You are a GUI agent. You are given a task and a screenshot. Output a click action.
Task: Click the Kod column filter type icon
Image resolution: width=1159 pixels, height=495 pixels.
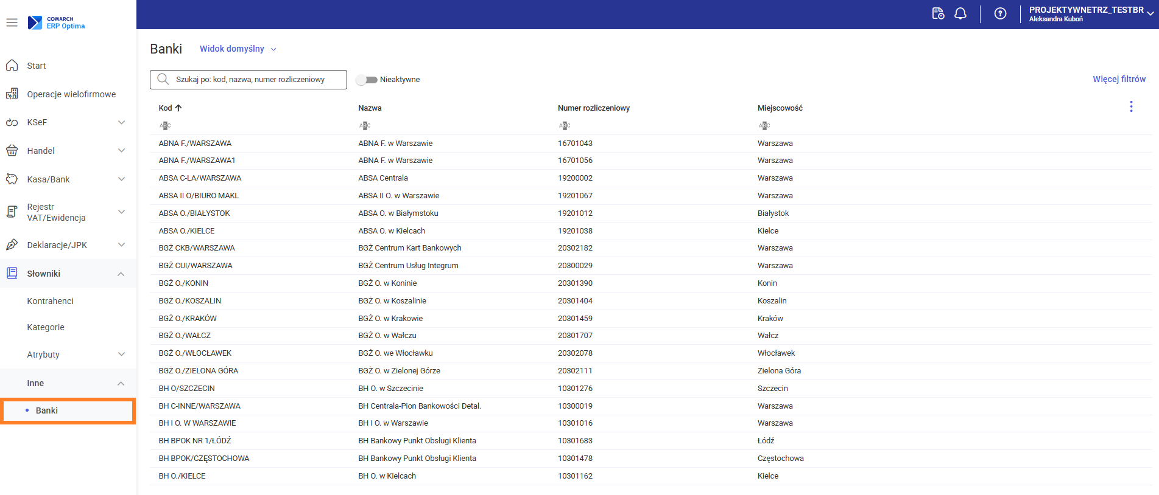pos(165,125)
